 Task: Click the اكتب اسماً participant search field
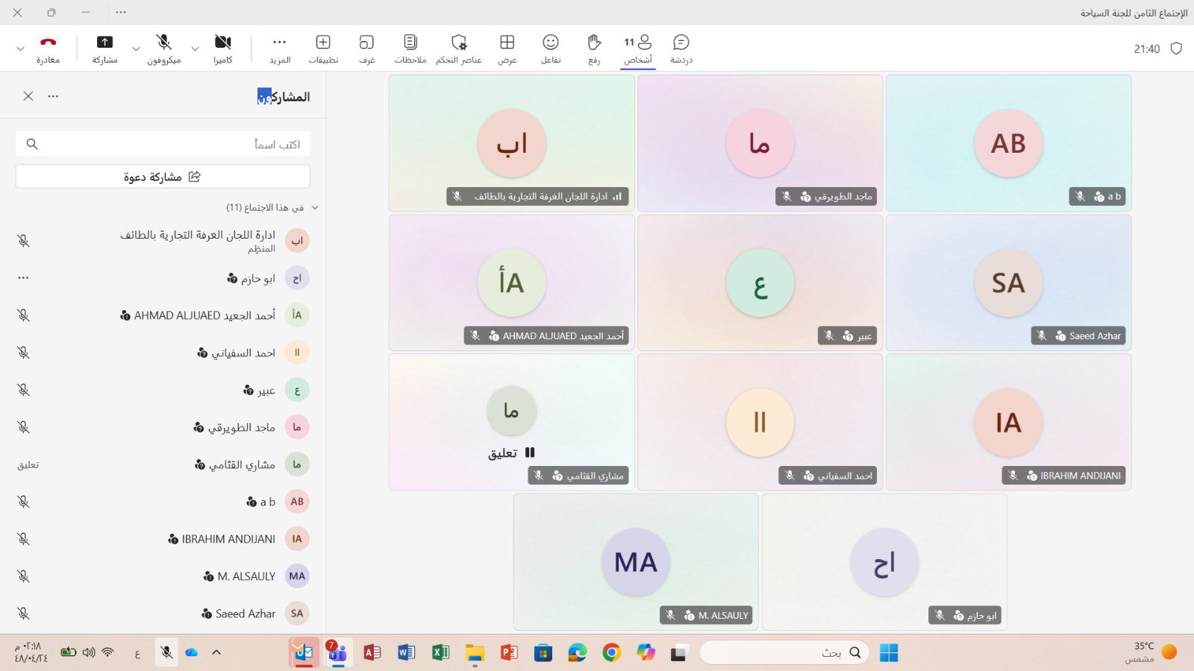point(163,144)
